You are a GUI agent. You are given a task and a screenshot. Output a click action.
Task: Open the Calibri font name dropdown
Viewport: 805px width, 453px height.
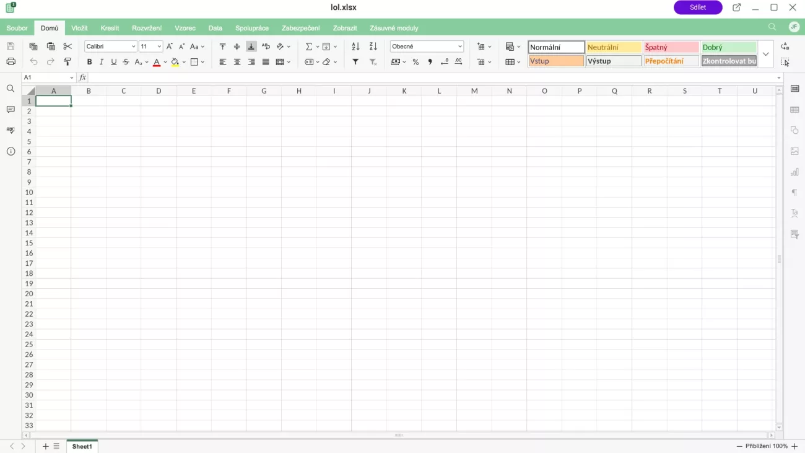(110, 46)
